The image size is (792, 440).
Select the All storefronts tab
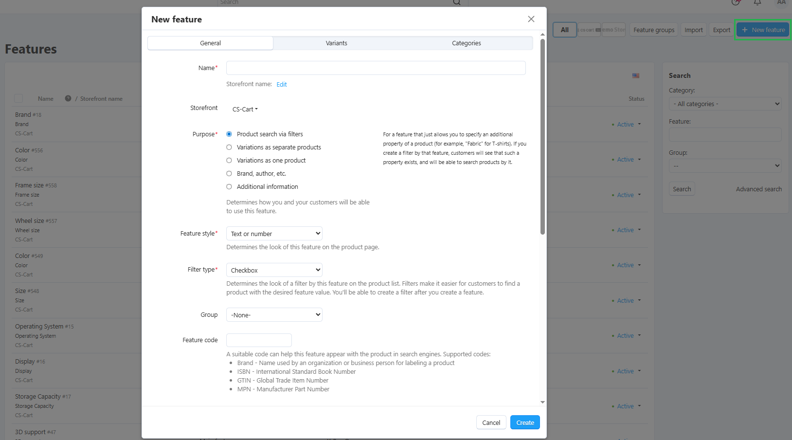coord(565,30)
